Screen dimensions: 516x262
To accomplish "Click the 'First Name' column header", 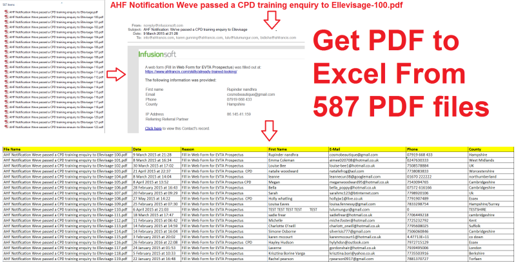I will (x=279, y=149).
